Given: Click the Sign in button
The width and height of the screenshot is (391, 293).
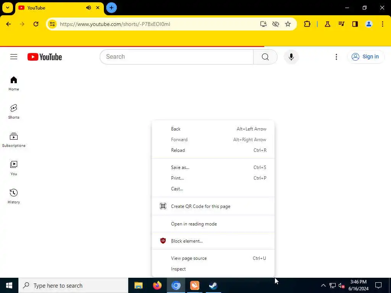Looking at the screenshot, I should (365, 57).
